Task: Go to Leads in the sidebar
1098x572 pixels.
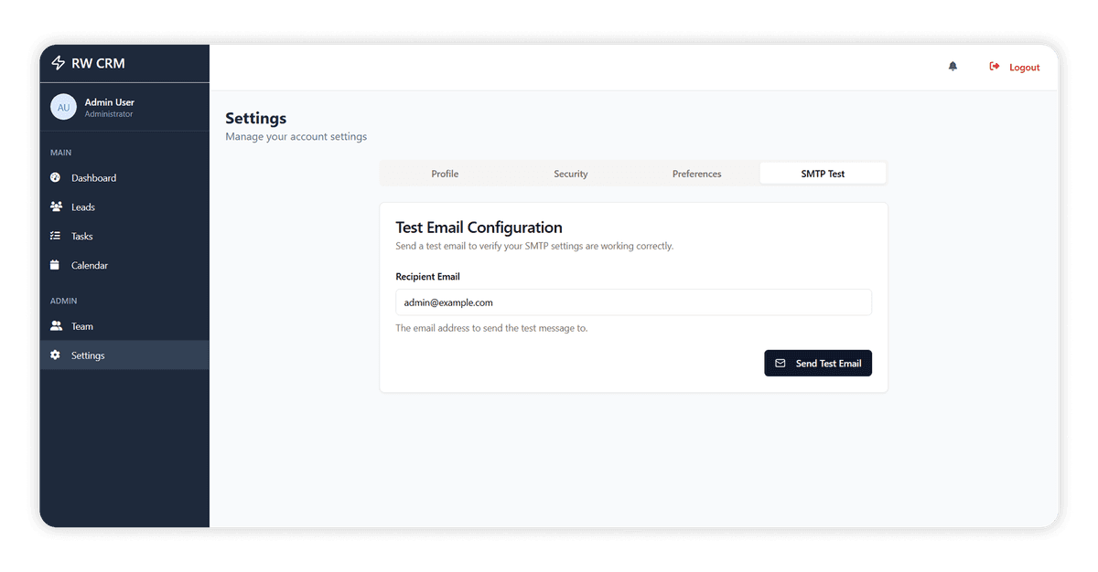Action: (124, 207)
